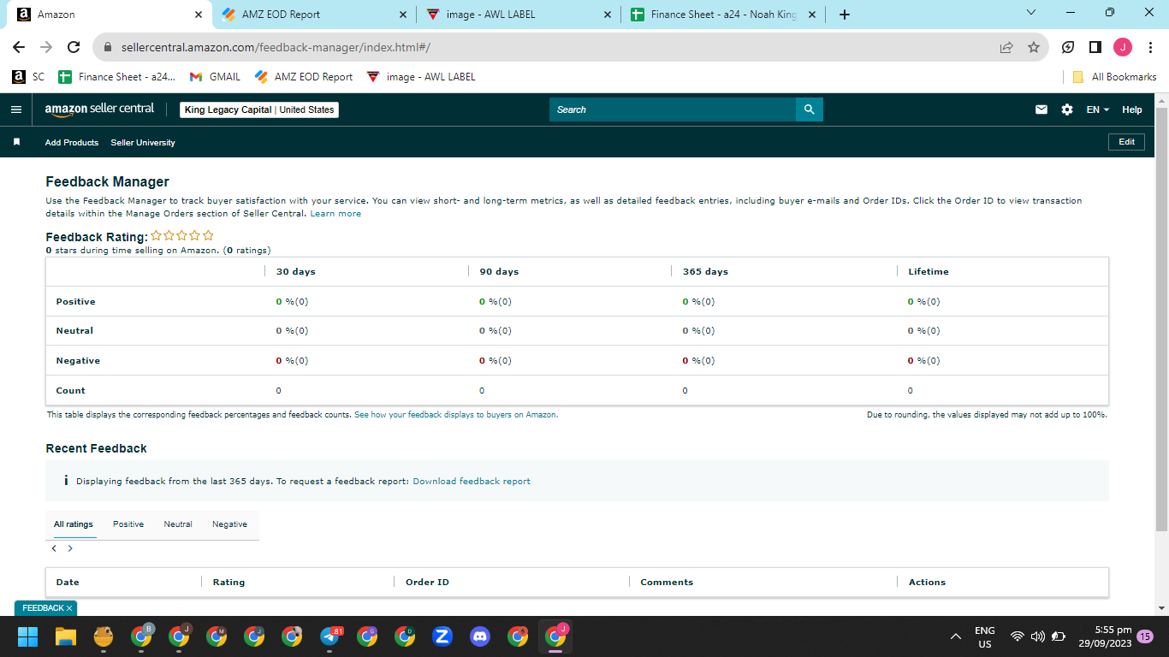Close the AMZ EOD Report tab
Viewport: 1169px width, 657px height.
coord(403,15)
